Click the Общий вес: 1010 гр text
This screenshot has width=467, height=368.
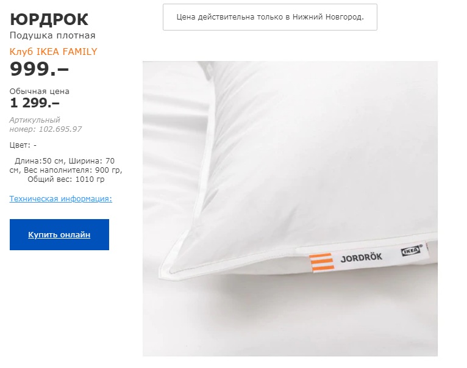pyautogui.click(x=66, y=179)
